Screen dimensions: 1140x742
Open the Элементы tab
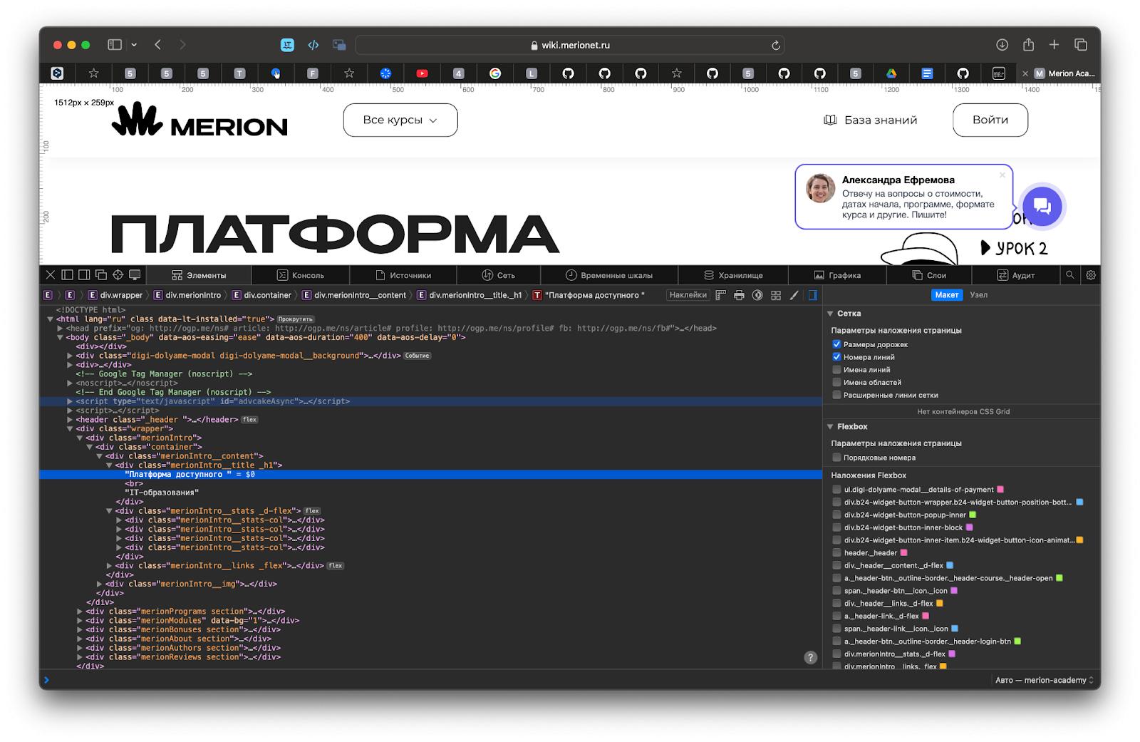(x=199, y=275)
